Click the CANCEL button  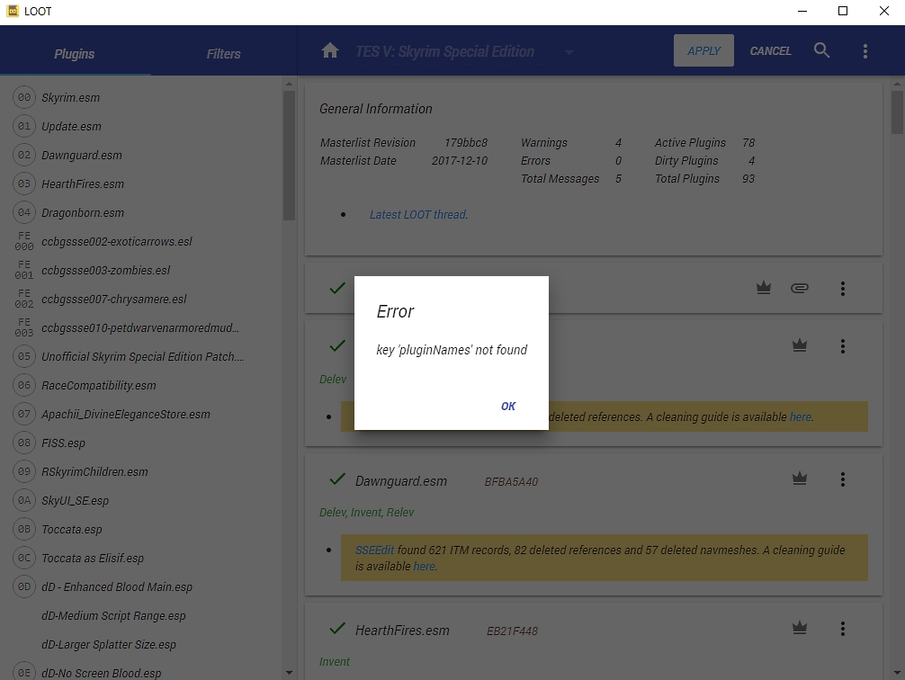[771, 50]
